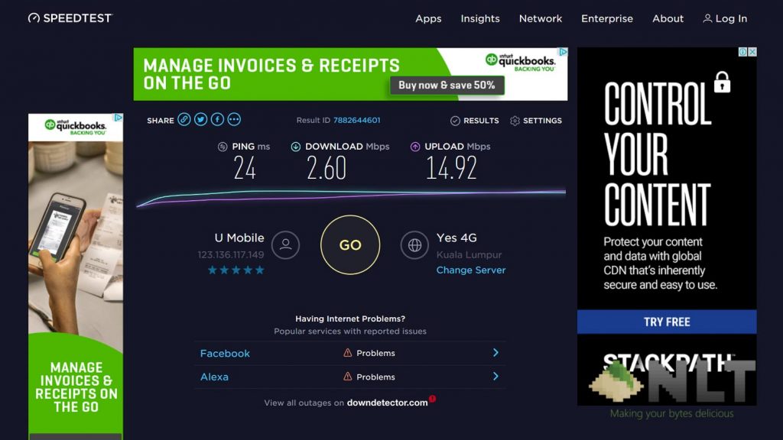The image size is (783, 440).
Task: Share result on Twitter icon
Action: [201, 120]
